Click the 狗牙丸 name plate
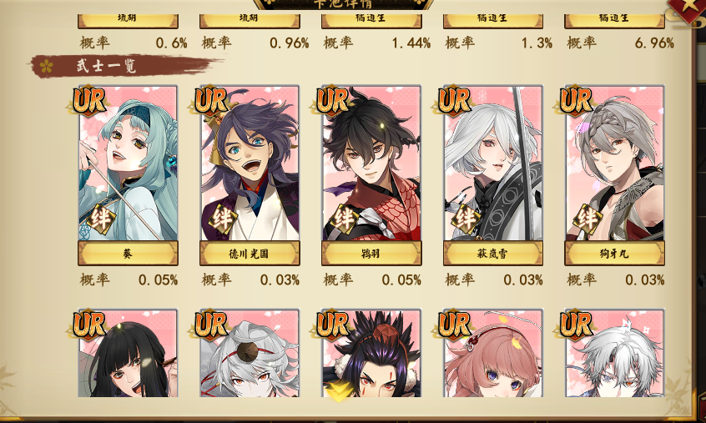706x423 pixels. pyautogui.click(x=614, y=254)
